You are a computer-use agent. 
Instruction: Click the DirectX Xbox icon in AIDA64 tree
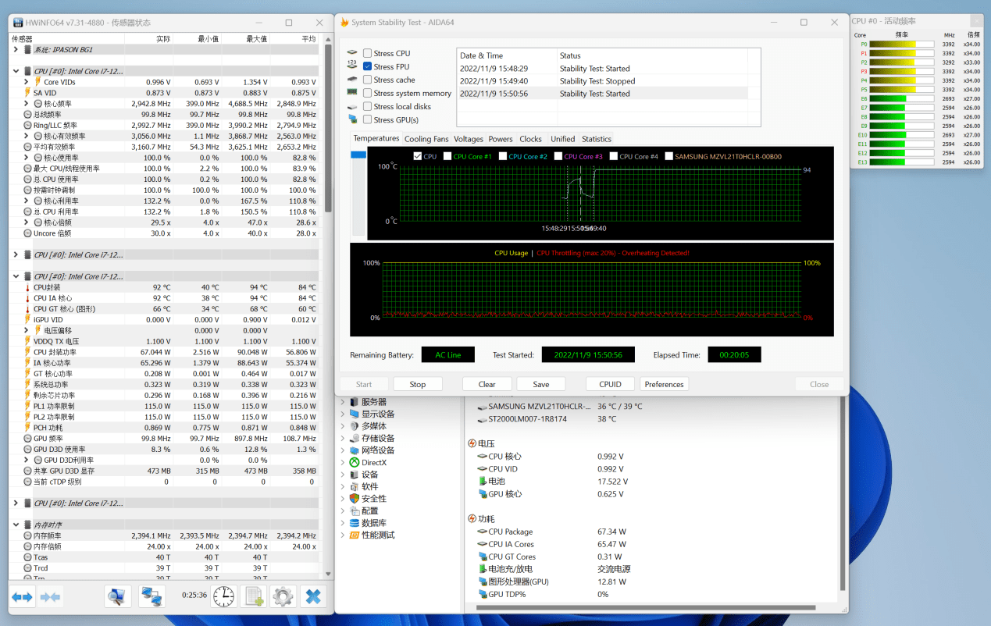click(354, 463)
